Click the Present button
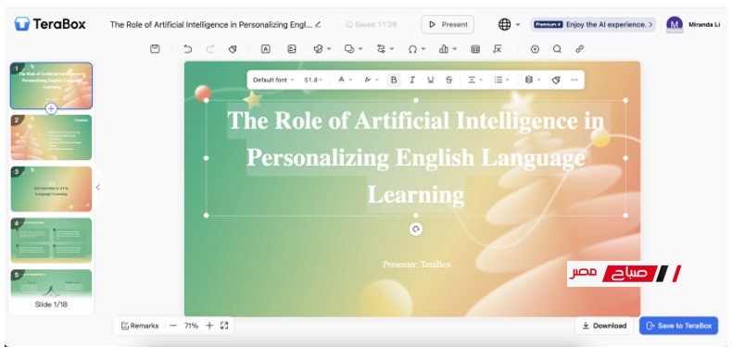Viewport: 732px width, 358px height. (x=448, y=24)
